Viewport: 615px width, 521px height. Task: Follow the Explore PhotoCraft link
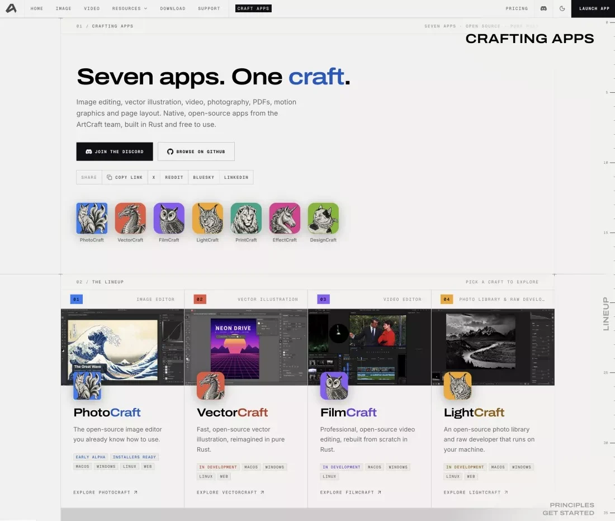(x=105, y=492)
